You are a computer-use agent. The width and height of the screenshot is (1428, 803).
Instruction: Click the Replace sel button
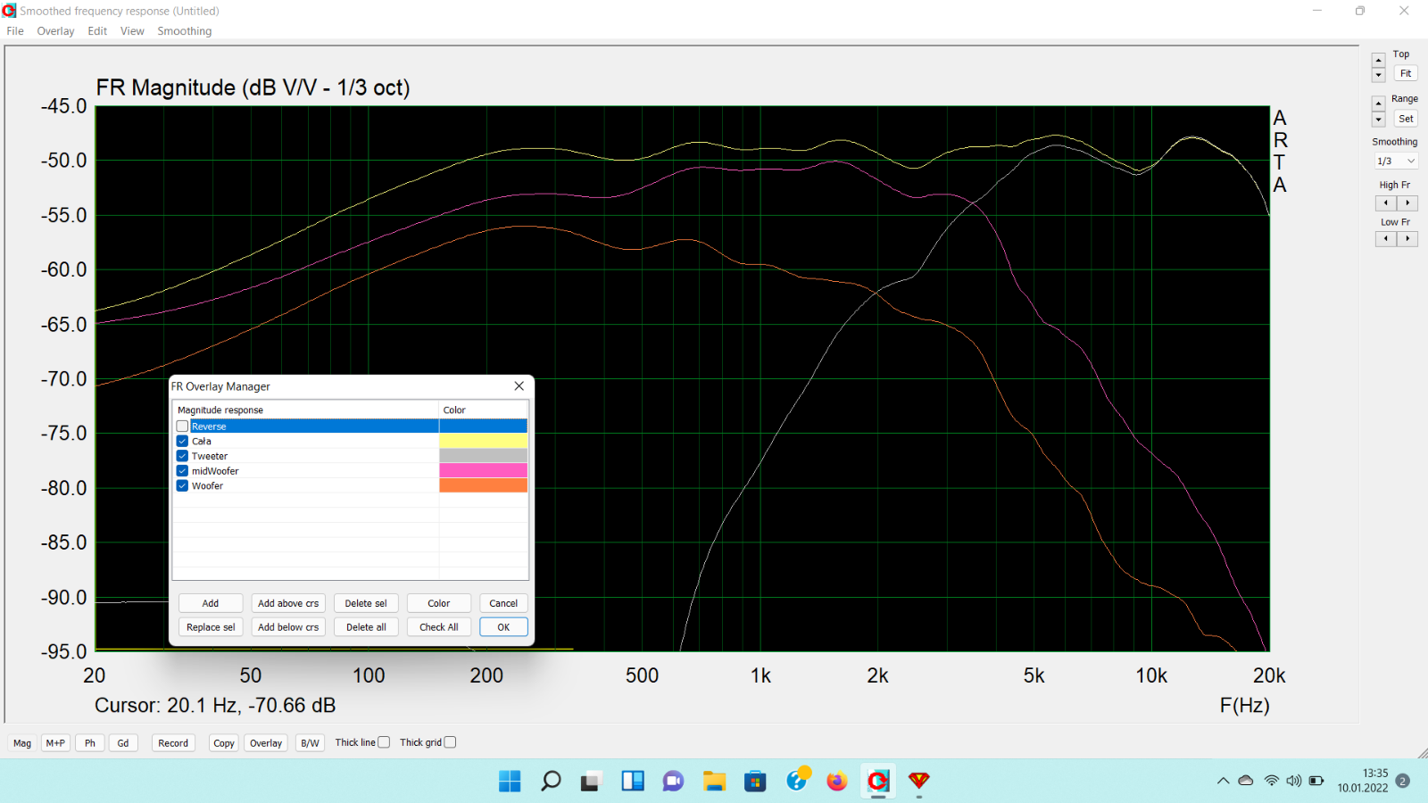[x=211, y=627]
